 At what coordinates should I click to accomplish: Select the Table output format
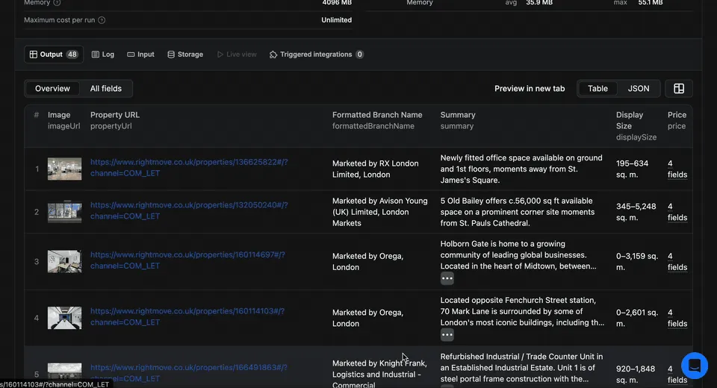(x=597, y=88)
